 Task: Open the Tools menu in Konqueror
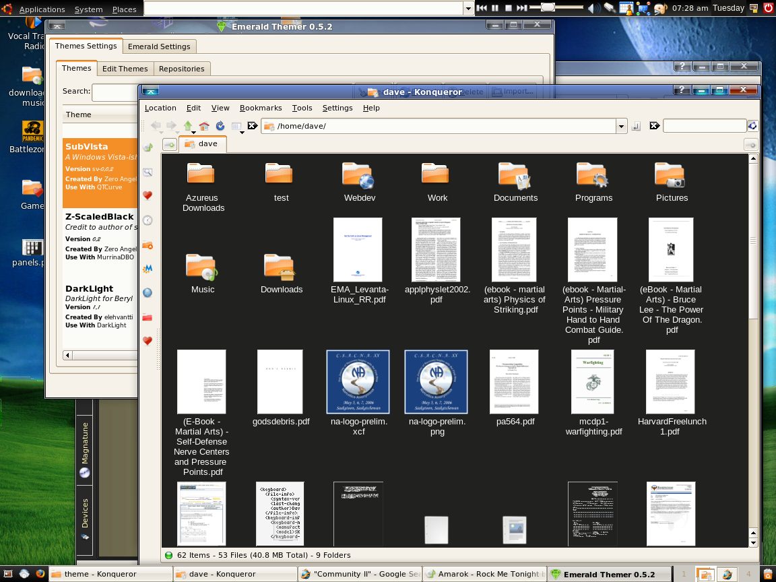tap(302, 108)
